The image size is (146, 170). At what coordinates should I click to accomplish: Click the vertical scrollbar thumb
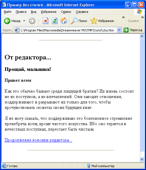(142, 95)
